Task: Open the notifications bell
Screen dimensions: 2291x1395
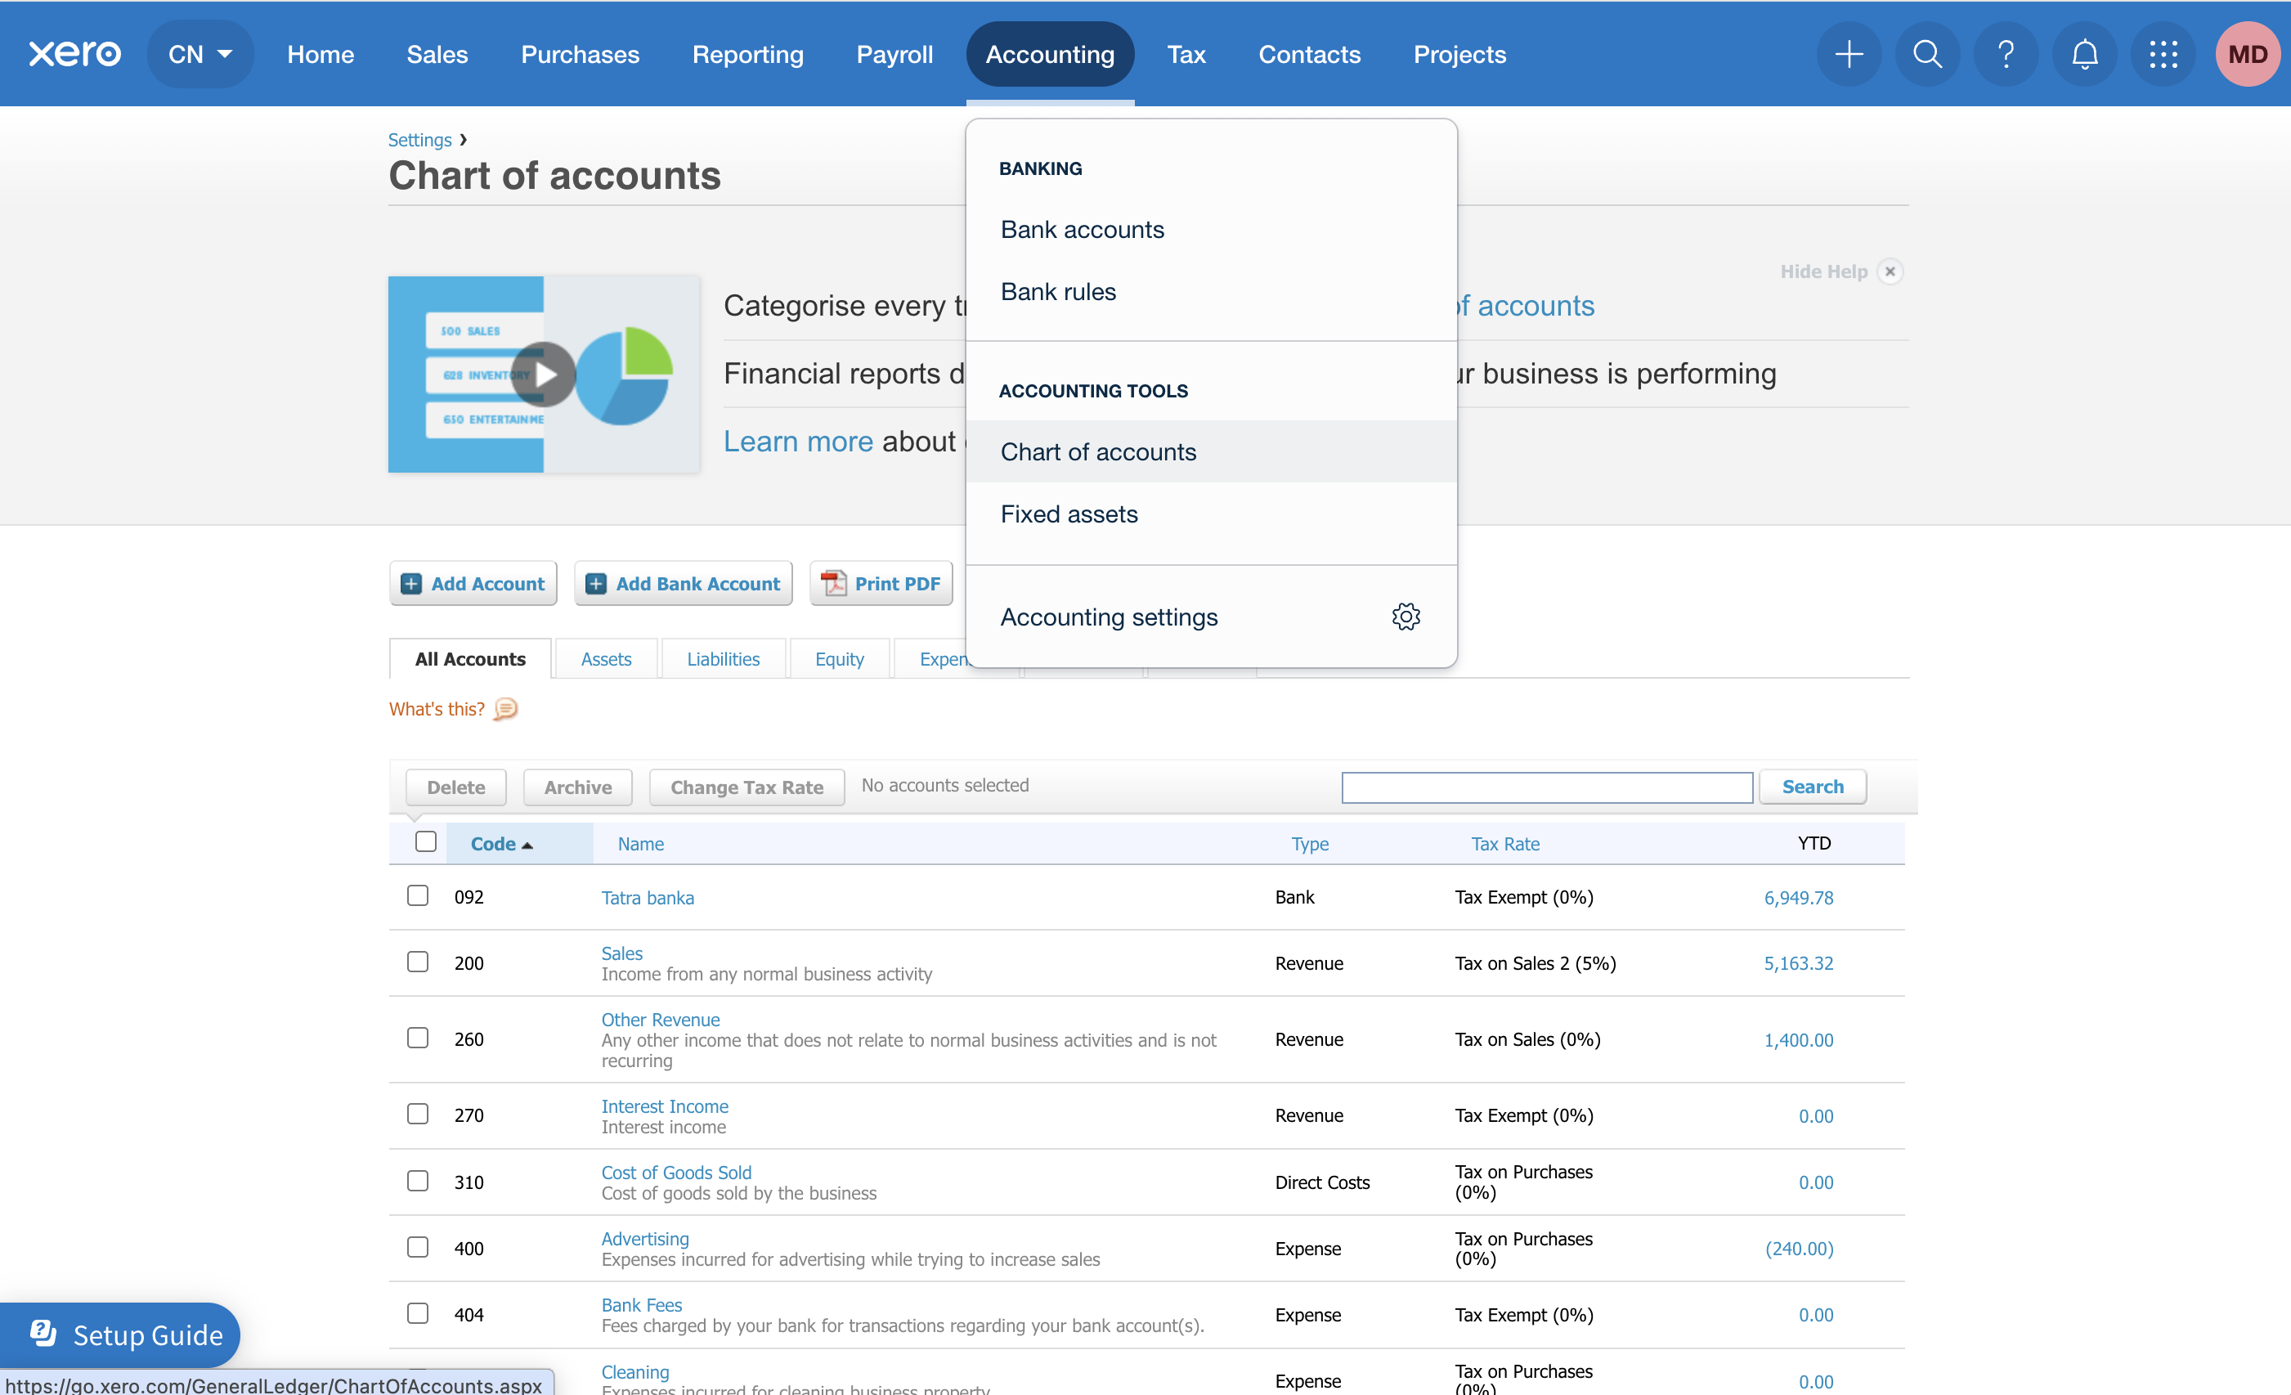Action: pyautogui.click(x=2083, y=54)
